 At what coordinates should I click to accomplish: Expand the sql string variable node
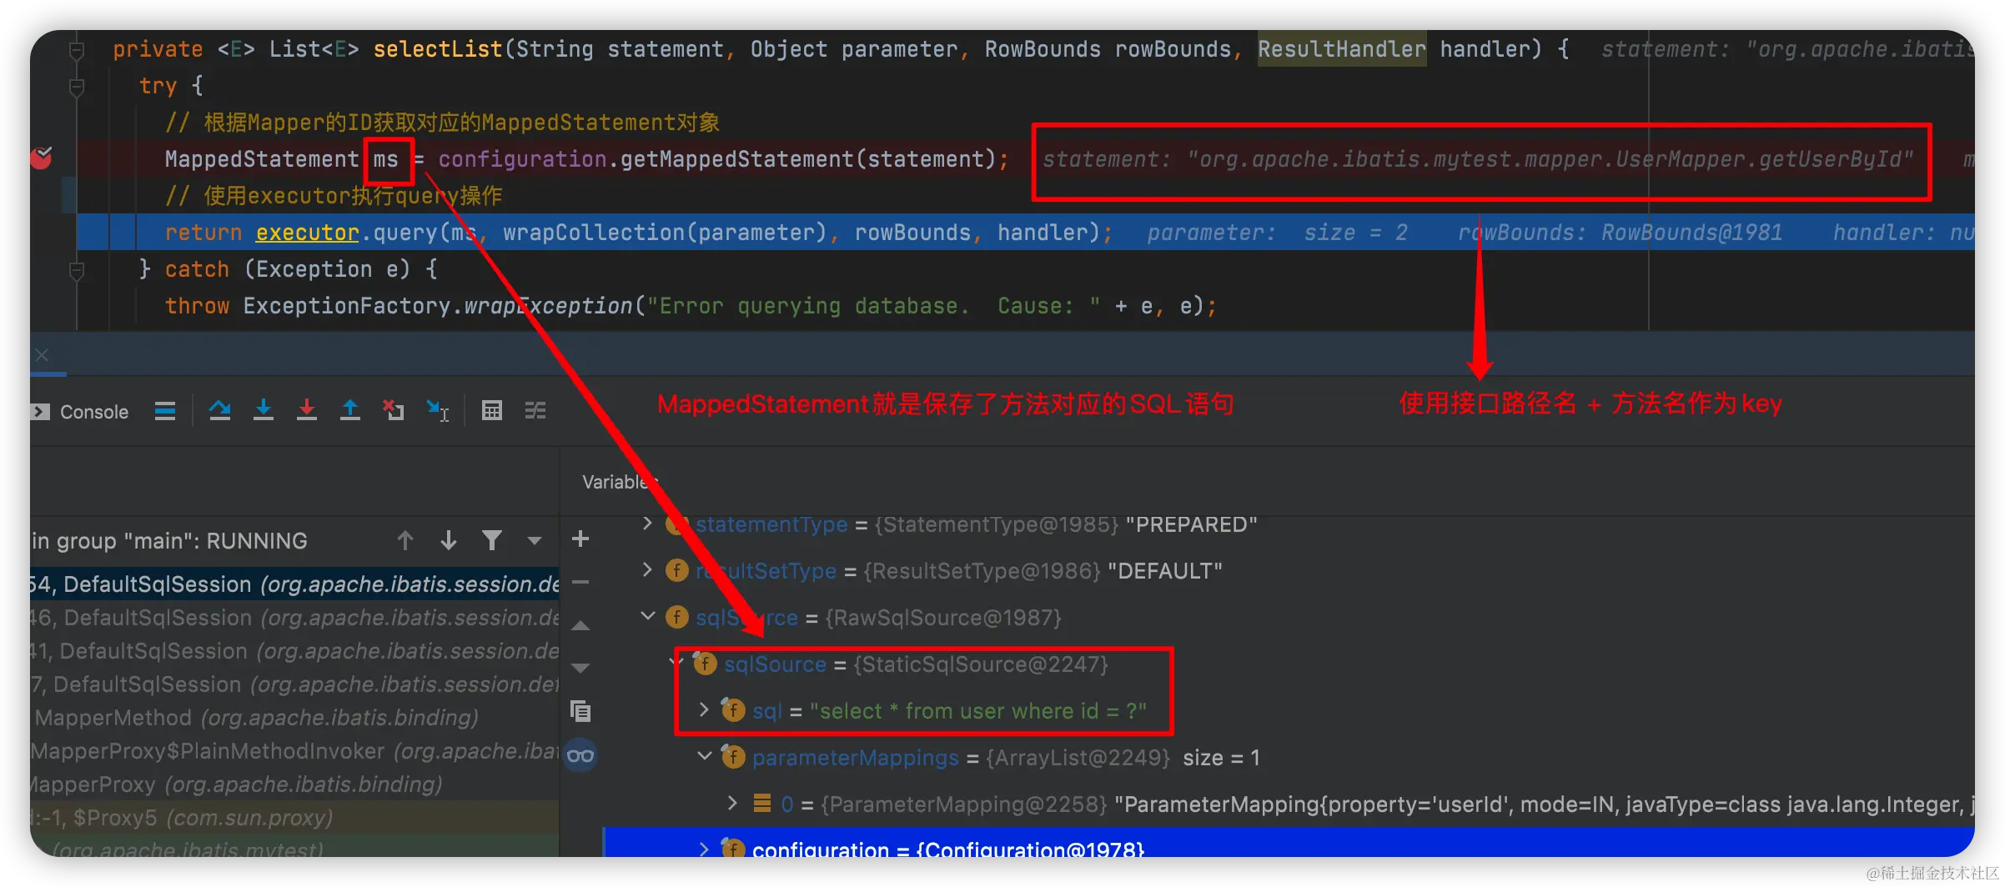pos(704,710)
